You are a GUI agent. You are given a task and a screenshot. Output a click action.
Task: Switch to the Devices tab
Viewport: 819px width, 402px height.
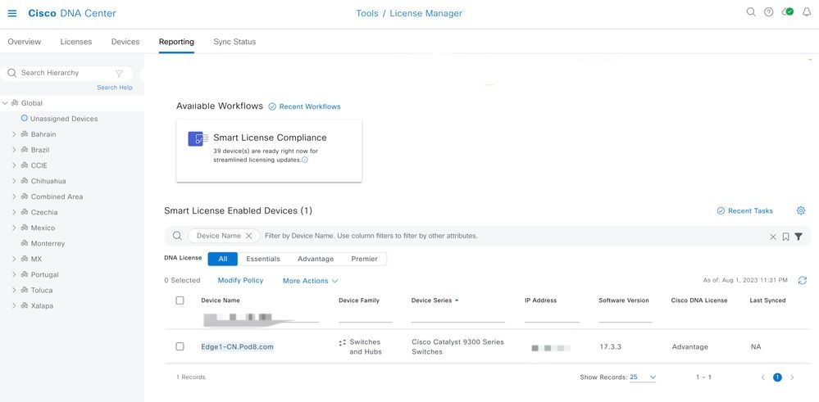(125, 42)
